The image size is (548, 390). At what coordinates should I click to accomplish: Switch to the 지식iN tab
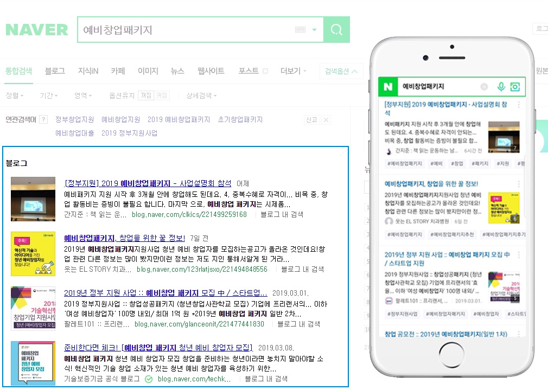click(x=88, y=71)
